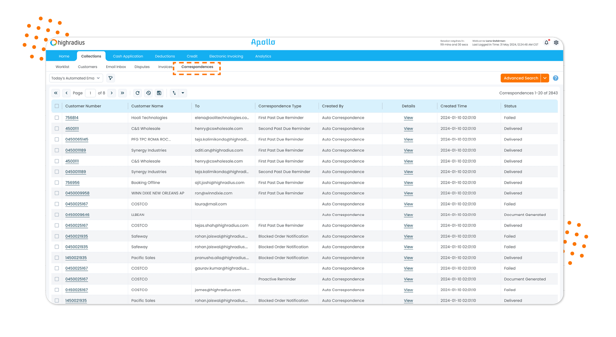616x337 pixels.
Task: Open customer number 756814 link
Action: pyautogui.click(x=72, y=118)
